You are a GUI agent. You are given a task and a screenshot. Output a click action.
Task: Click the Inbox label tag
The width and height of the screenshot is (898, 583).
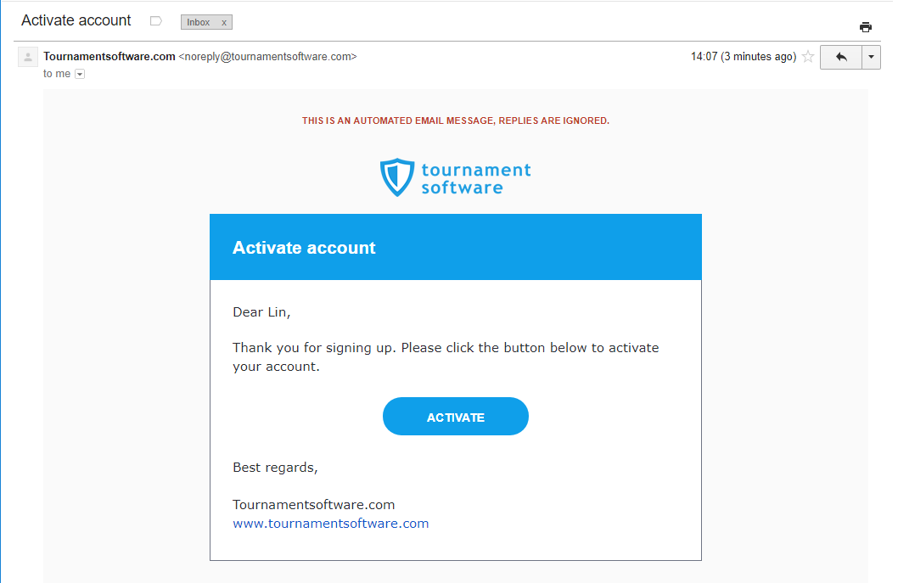point(199,22)
